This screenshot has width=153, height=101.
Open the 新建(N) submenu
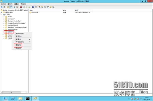[22, 39]
